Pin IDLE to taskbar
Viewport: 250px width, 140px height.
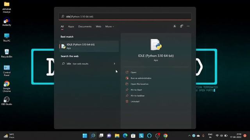click(137, 96)
